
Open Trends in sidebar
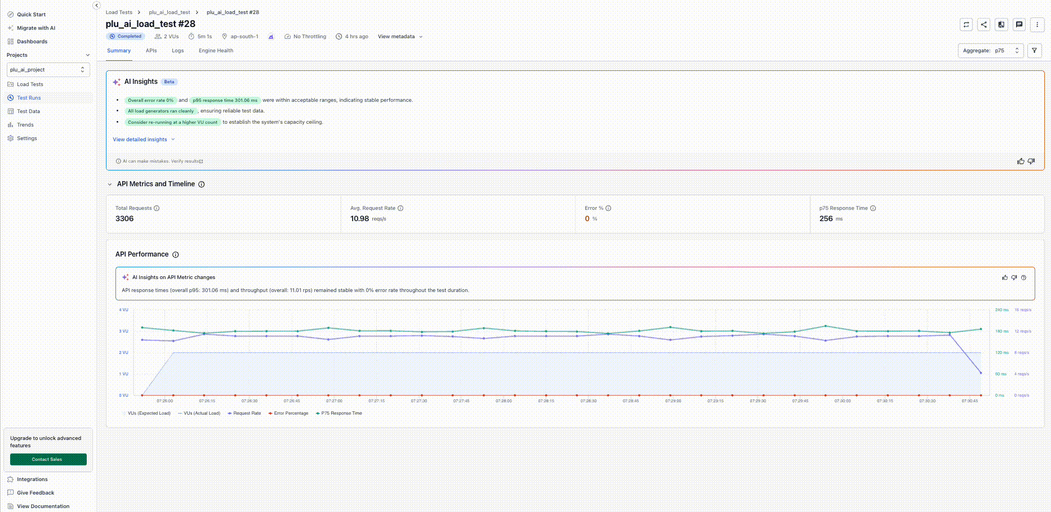[x=25, y=125]
